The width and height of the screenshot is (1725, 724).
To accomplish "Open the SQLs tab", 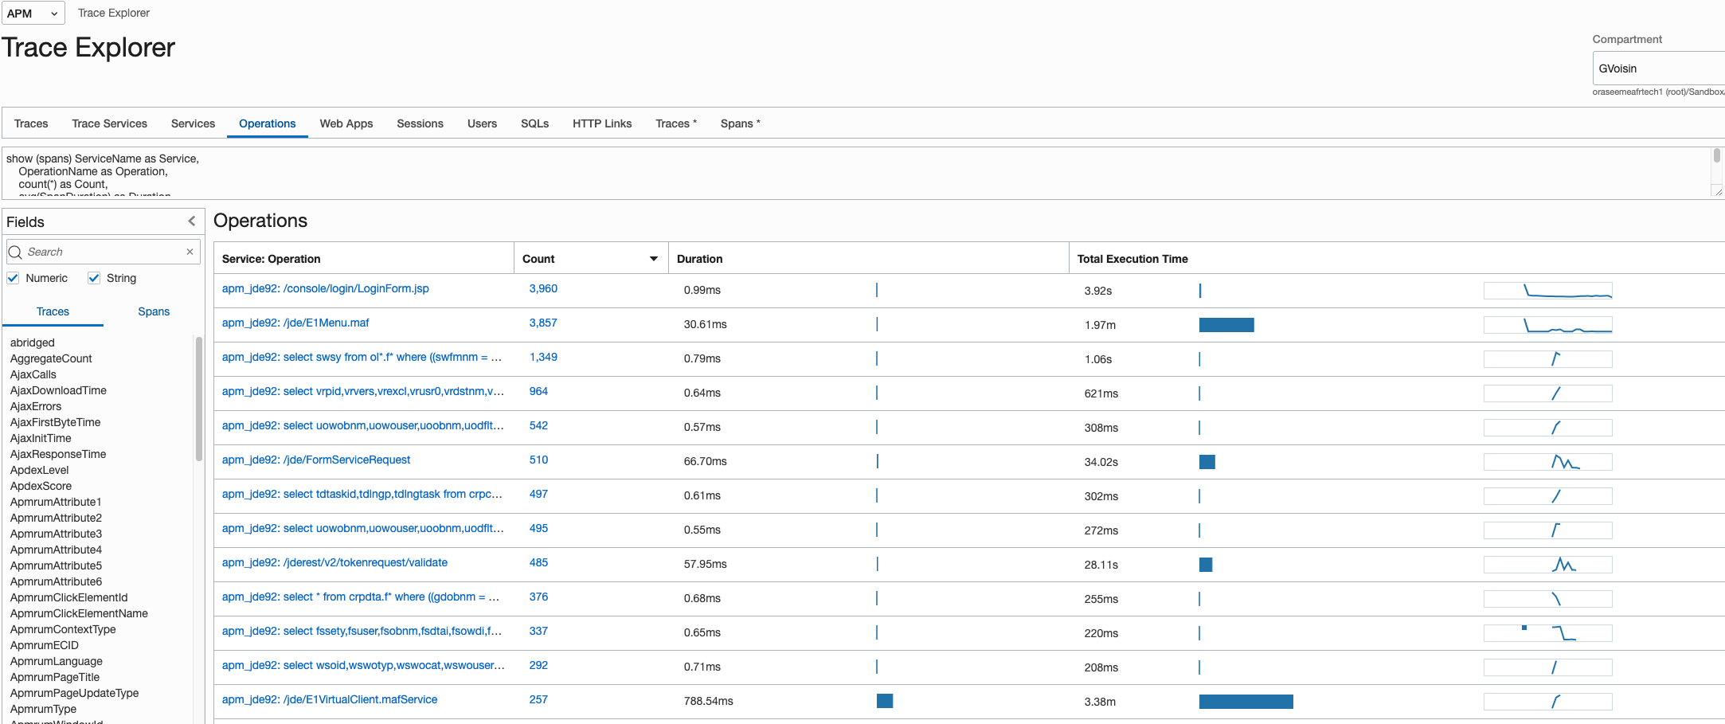I will pos(534,123).
